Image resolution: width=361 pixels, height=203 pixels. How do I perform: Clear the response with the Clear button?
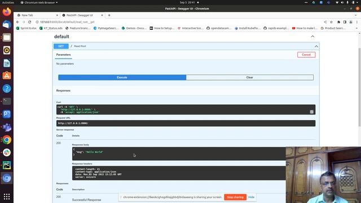tap(249, 77)
